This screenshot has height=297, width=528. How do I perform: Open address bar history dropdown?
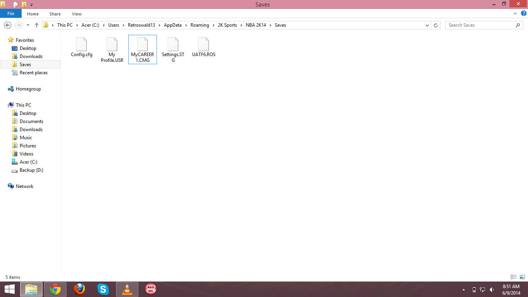pos(427,25)
